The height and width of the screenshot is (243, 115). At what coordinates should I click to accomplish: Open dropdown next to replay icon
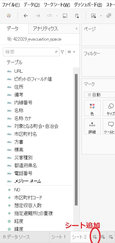click(57, 16)
